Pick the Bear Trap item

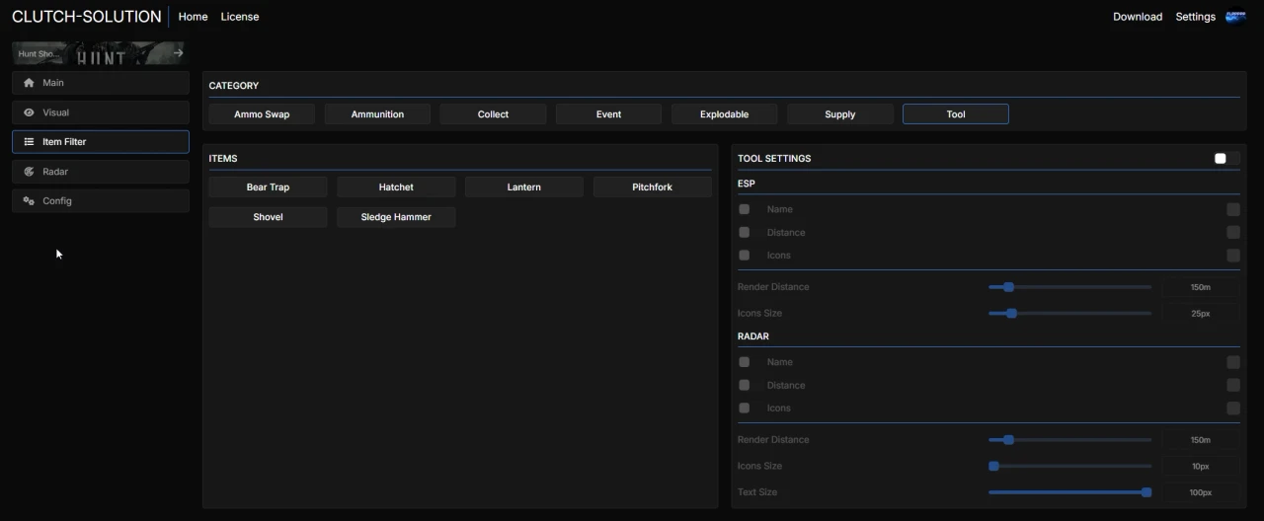[268, 187]
